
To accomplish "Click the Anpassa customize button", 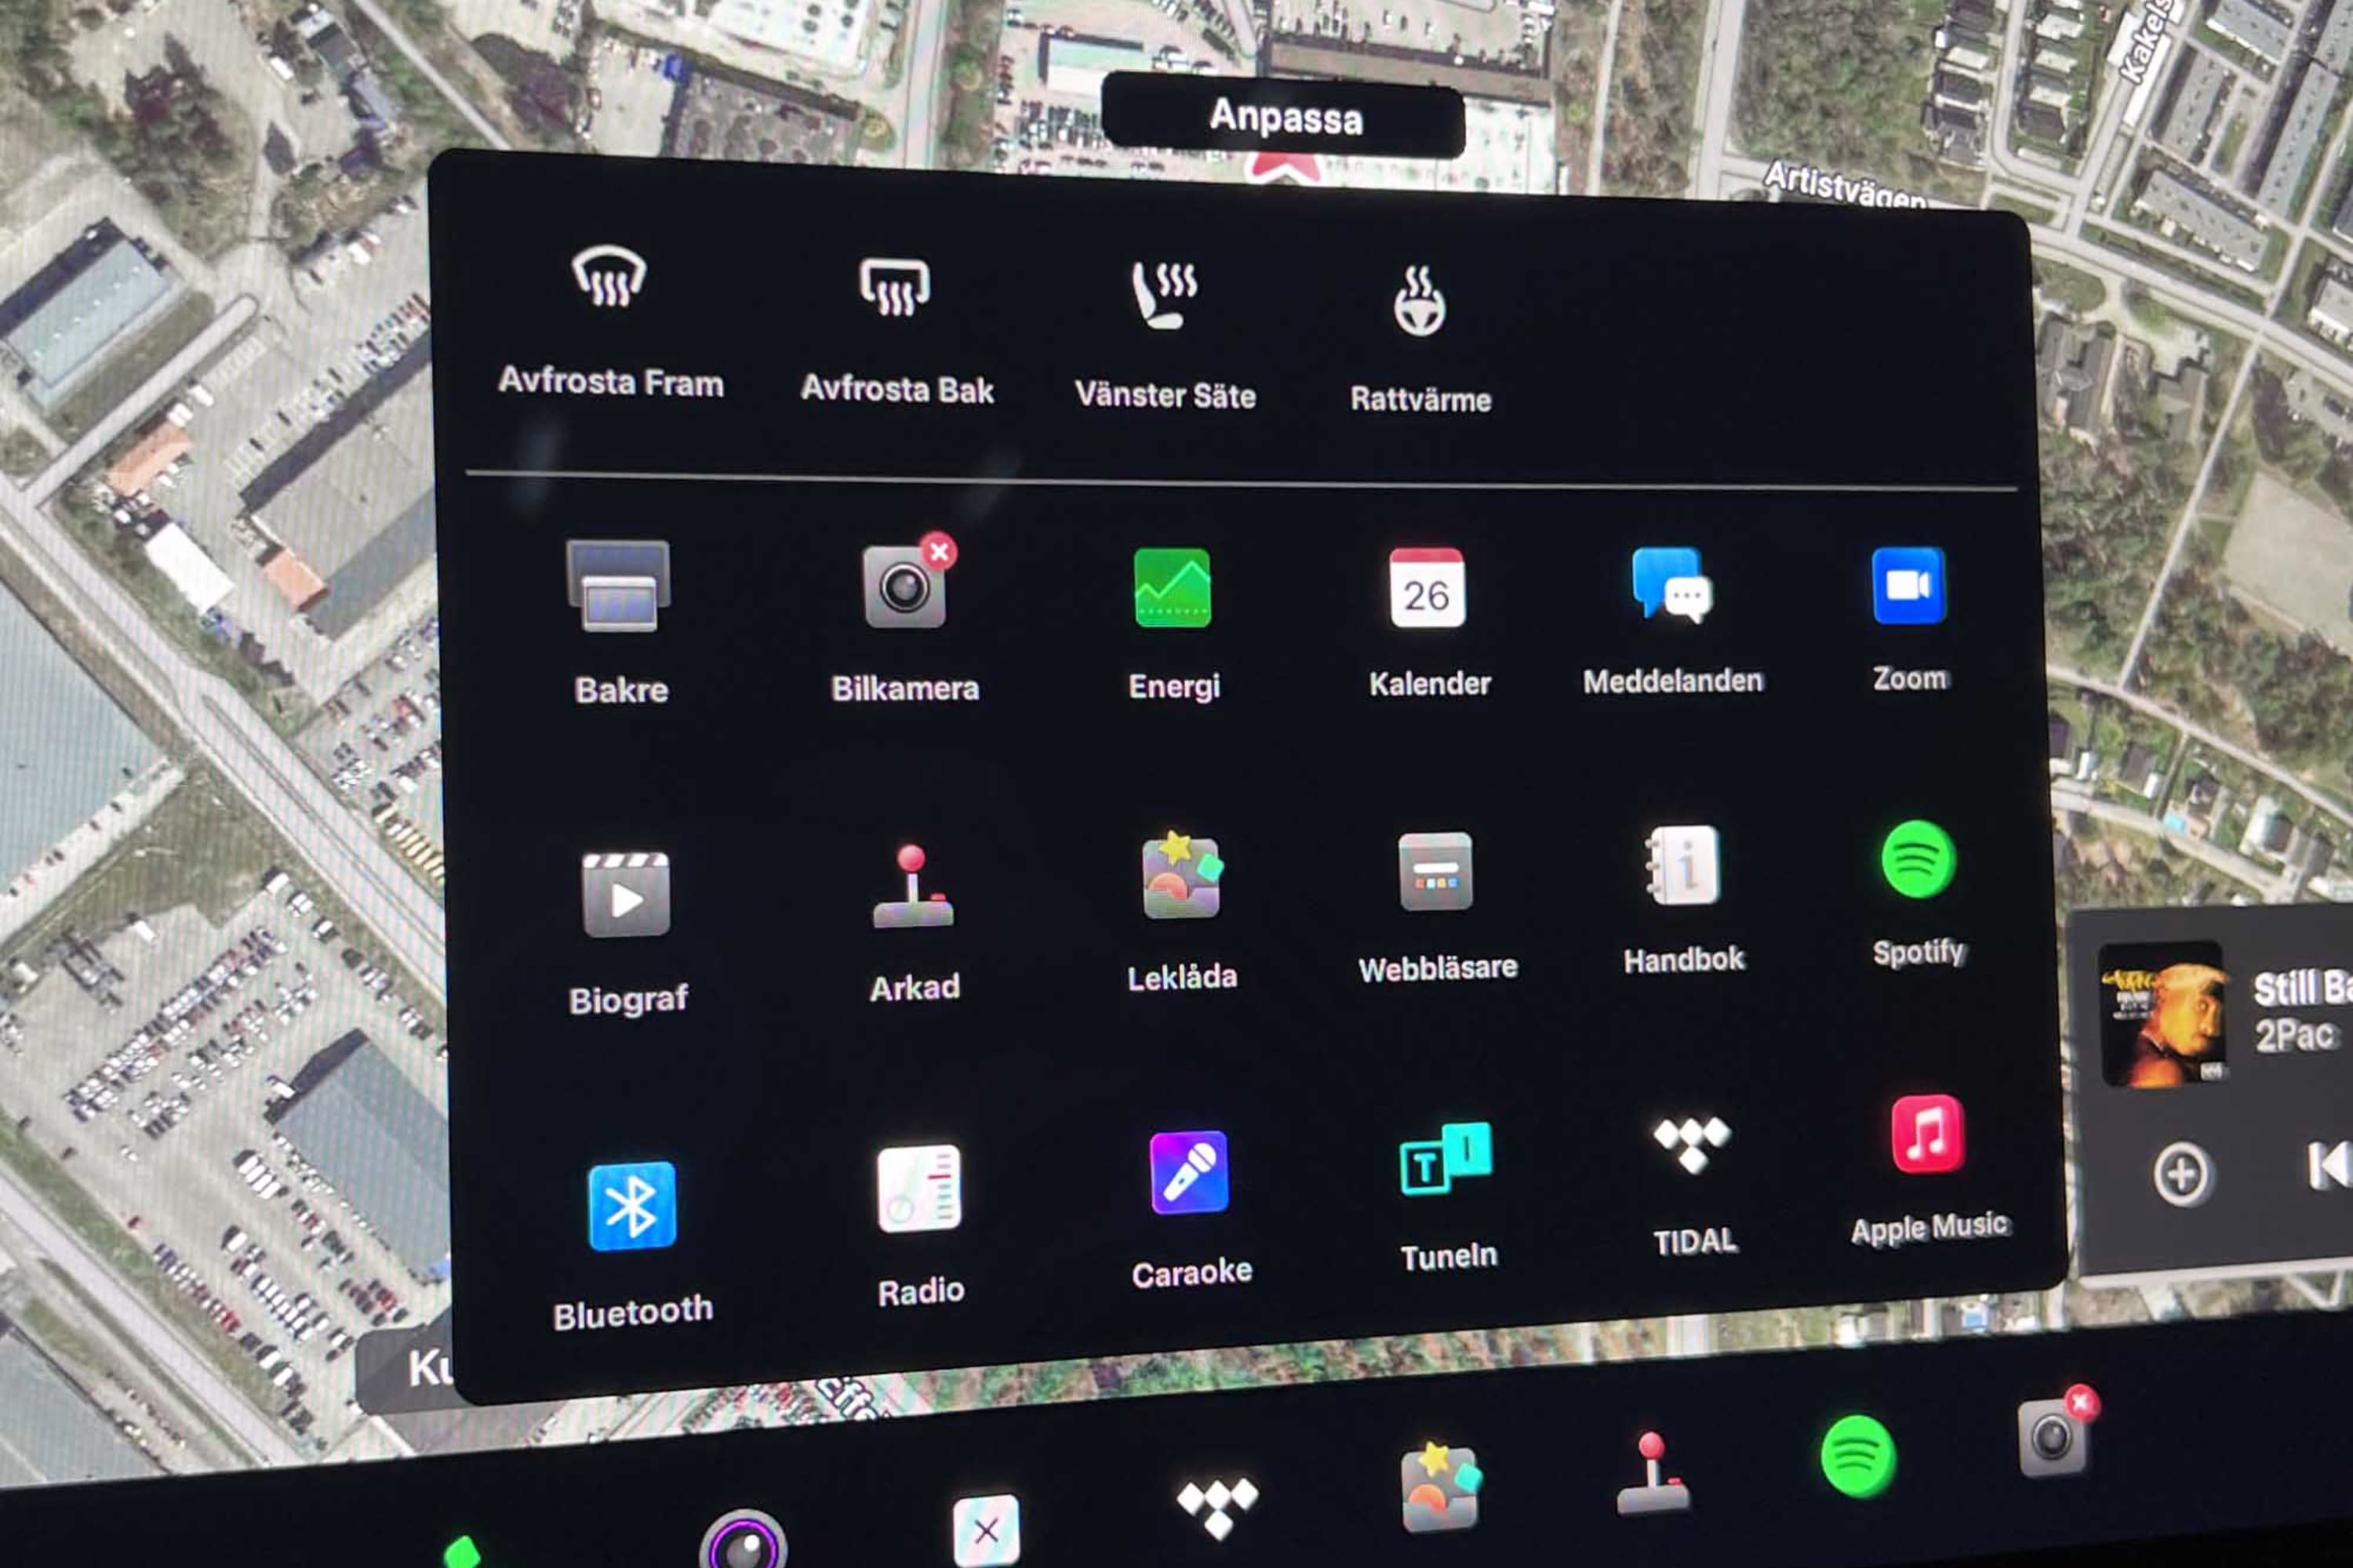I will pyautogui.click(x=1283, y=117).
